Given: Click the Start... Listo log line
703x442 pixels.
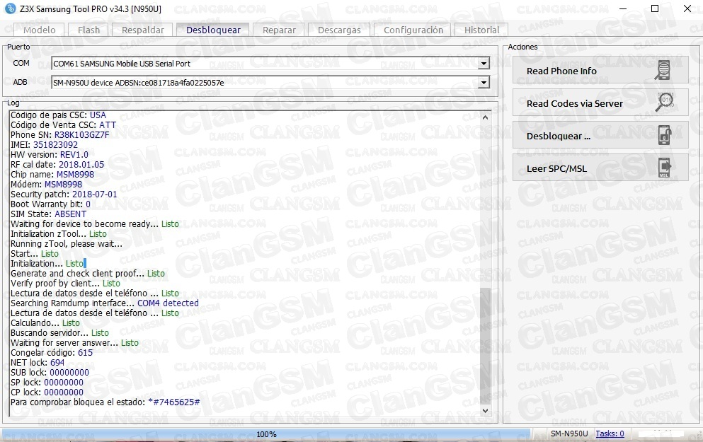Looking at the screenshot, I should tap(35, 253).
